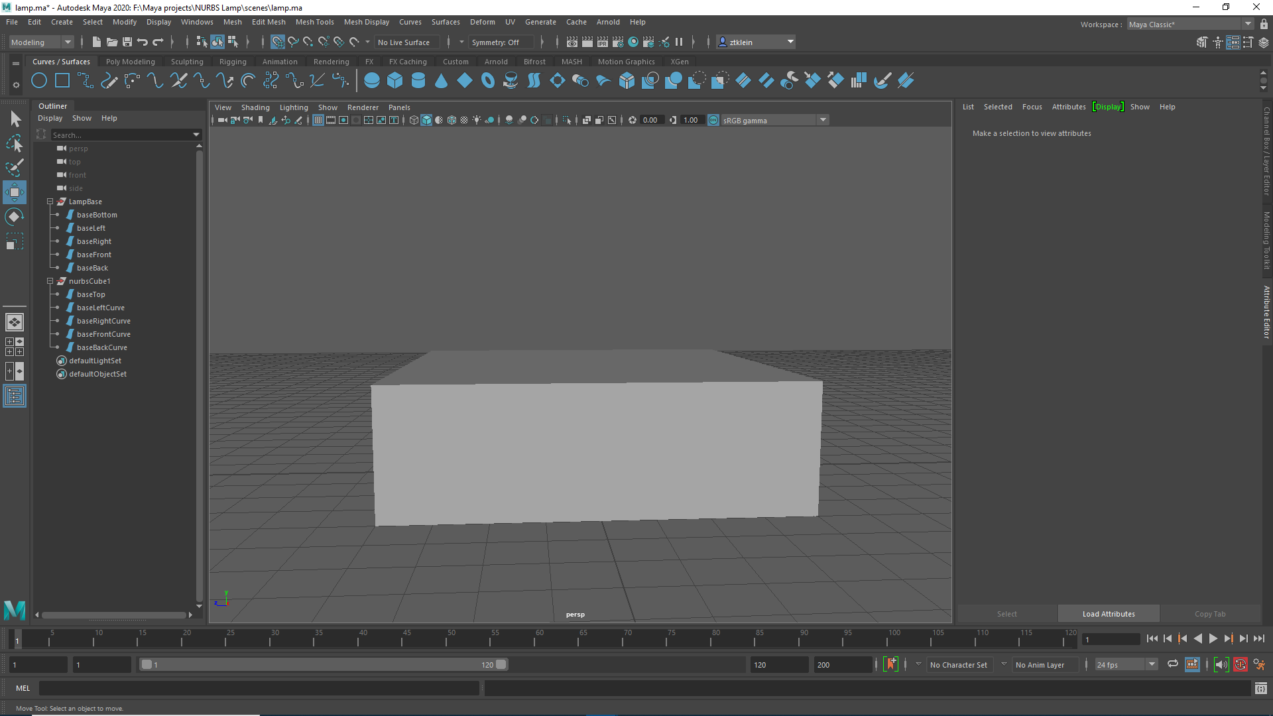The width and height of the screenshot is (1273, 716).
Task: Click inside the MEL command line
Action: tap(259, 688)
